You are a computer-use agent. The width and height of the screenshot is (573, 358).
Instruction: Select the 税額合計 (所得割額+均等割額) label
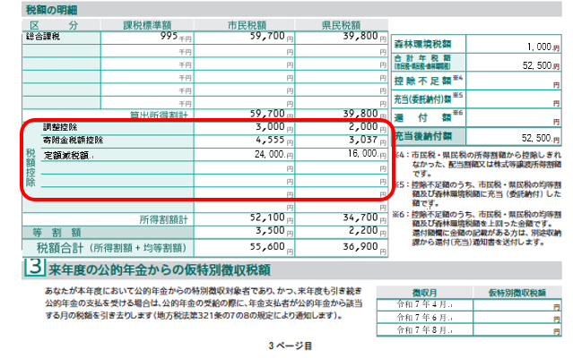[111, 248]
